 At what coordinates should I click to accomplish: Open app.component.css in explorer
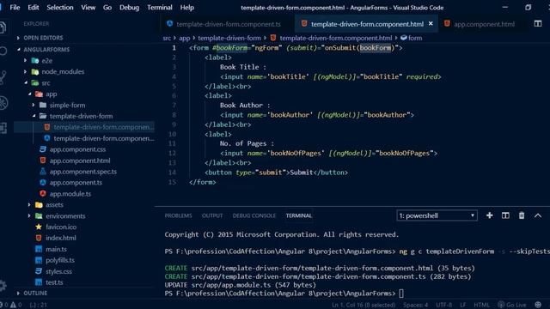77,149
